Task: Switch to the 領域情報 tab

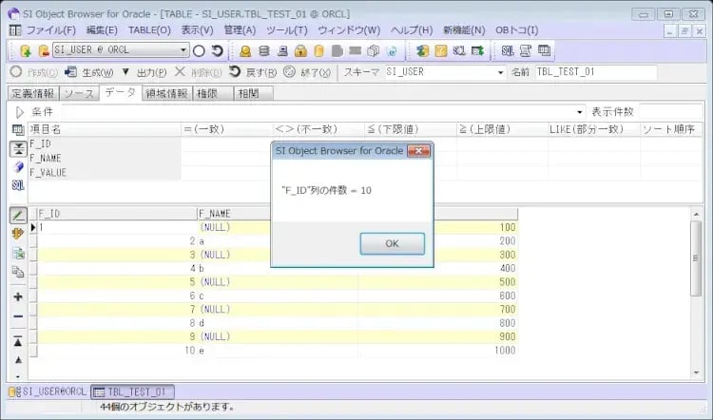Action: tap(166, 93)
